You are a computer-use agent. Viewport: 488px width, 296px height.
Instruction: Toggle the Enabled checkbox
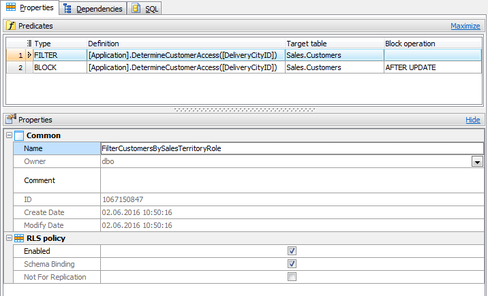point(292,251)
